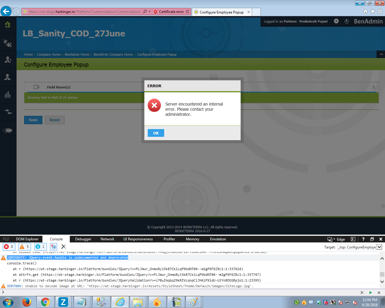Viewport: 385px width, 308px height.
Task: Open sidebar chat bubble icon
Action: point(8,131)
